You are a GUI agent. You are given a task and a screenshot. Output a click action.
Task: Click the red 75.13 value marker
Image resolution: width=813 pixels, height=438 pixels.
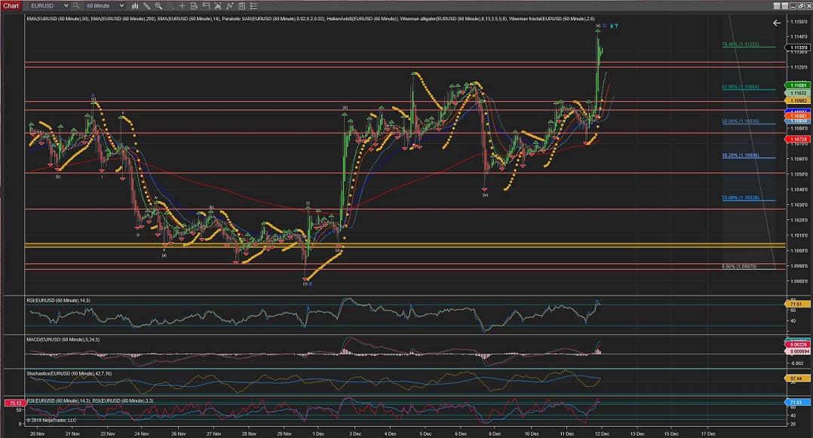click(15, 403)
